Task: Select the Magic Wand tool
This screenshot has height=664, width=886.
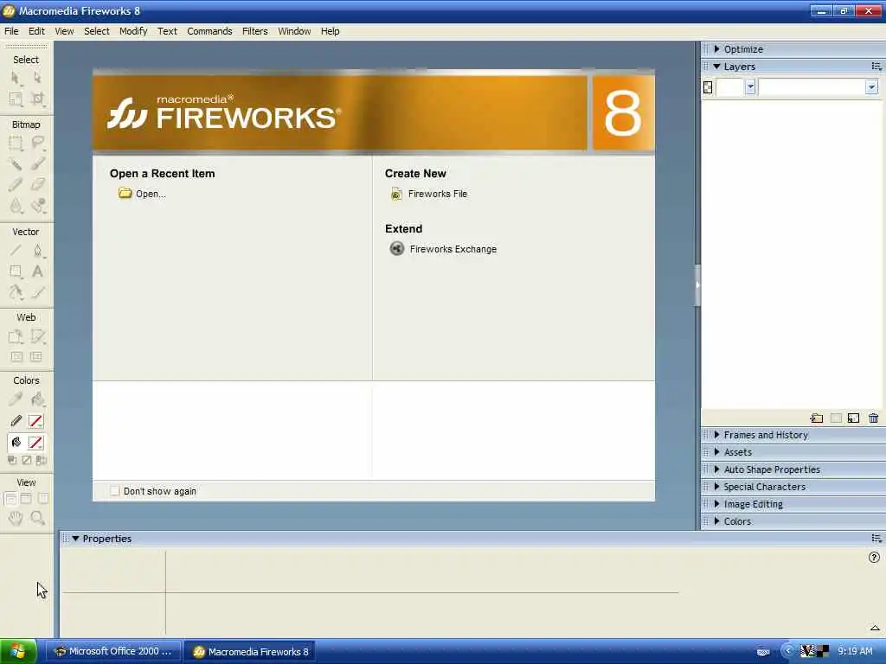Action: [16, 163]
